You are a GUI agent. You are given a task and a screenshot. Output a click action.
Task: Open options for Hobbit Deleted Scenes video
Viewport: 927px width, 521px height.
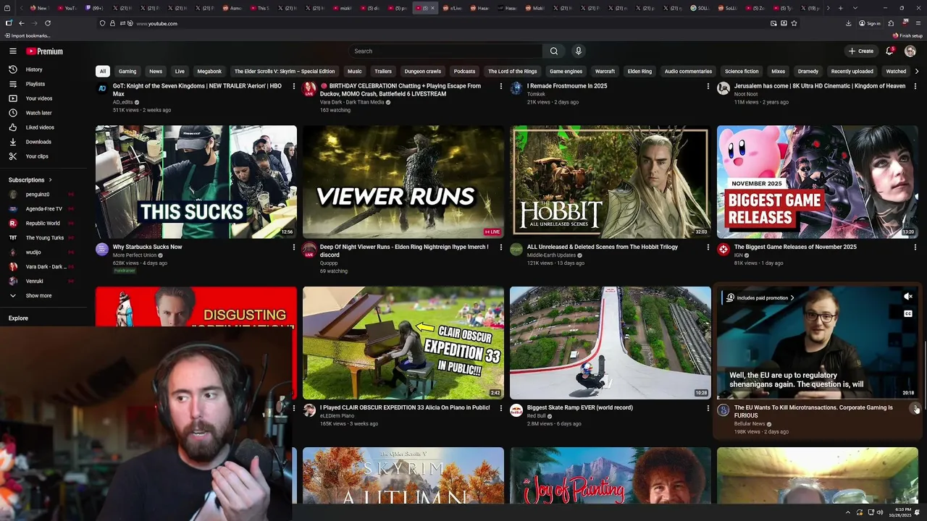pyautogui.click(x=708, y=247)
